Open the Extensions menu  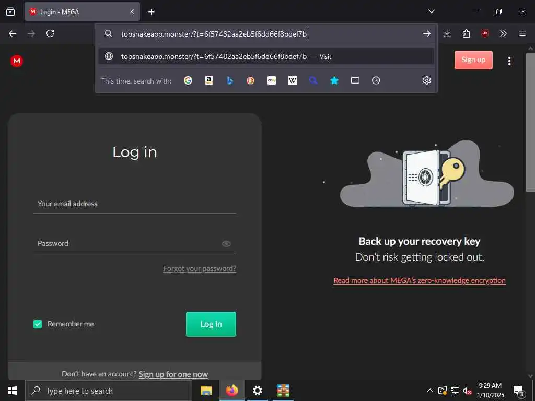(466, 33)
